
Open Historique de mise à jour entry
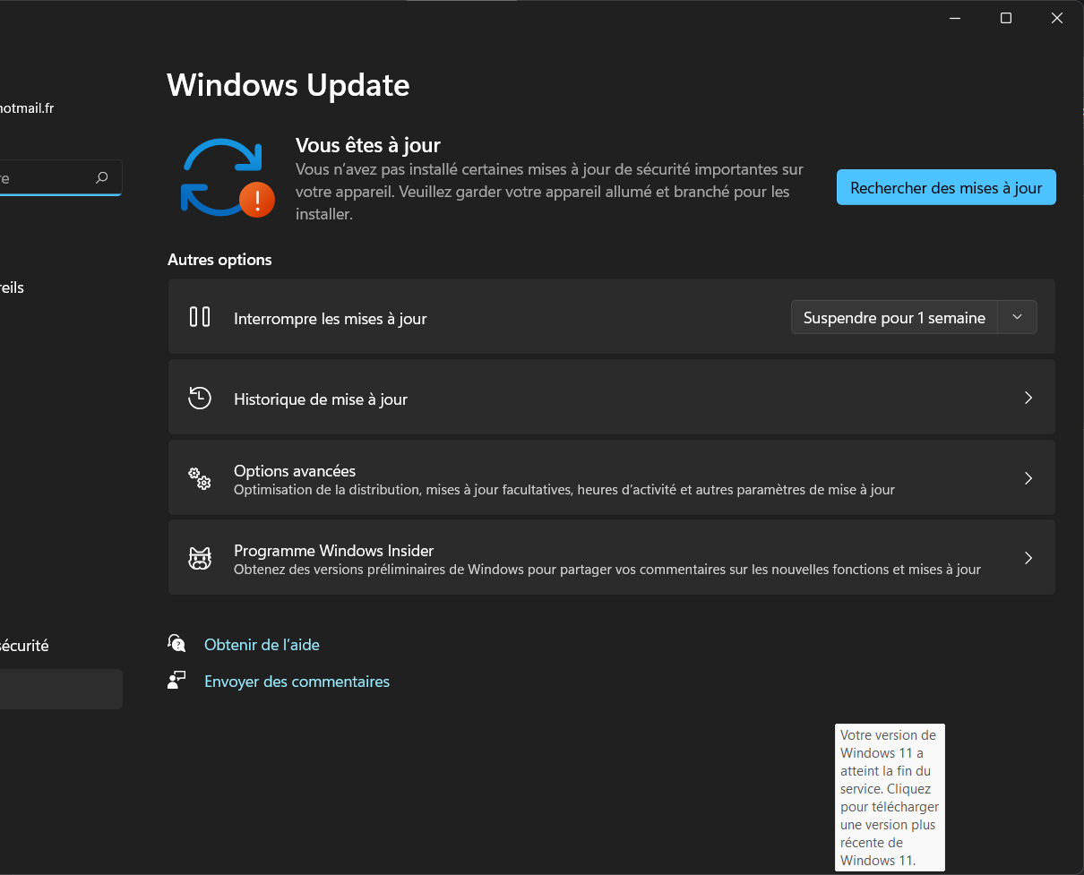point(612,398)
